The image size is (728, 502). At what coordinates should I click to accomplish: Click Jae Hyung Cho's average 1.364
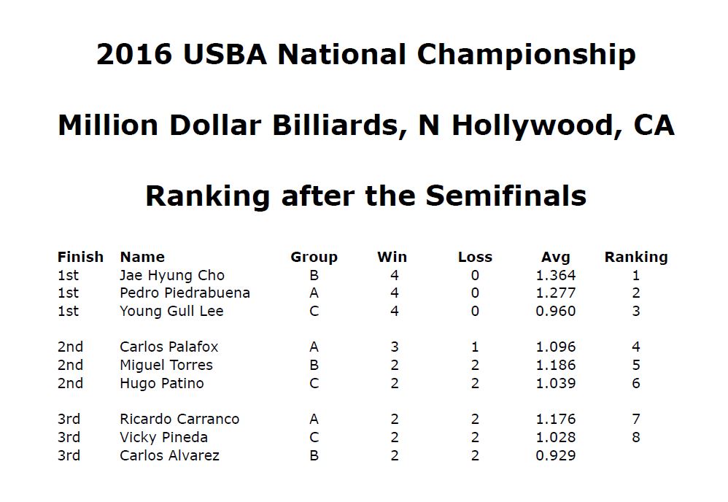(556, 275)
